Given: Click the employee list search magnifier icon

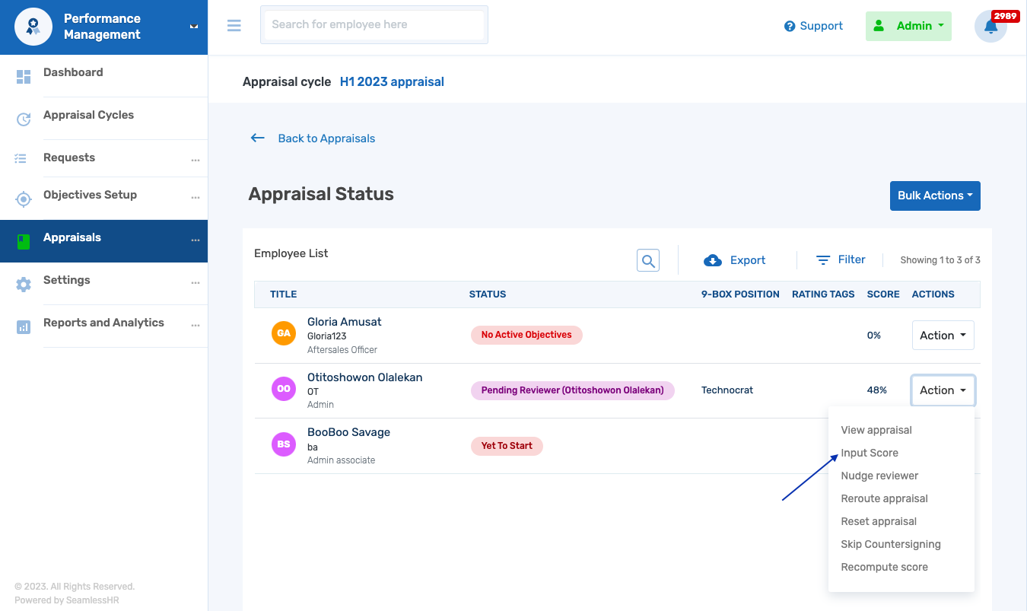Looking at the screenshot, I should tap(648, 260).
